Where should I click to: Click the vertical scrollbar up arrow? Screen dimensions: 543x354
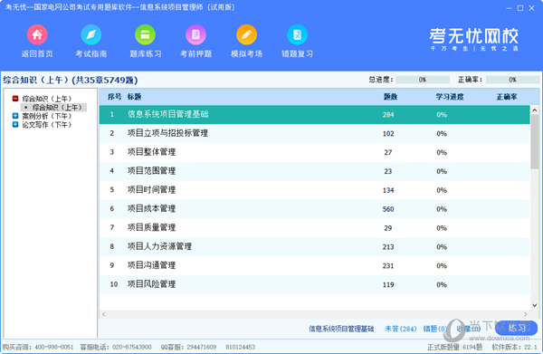534,110
